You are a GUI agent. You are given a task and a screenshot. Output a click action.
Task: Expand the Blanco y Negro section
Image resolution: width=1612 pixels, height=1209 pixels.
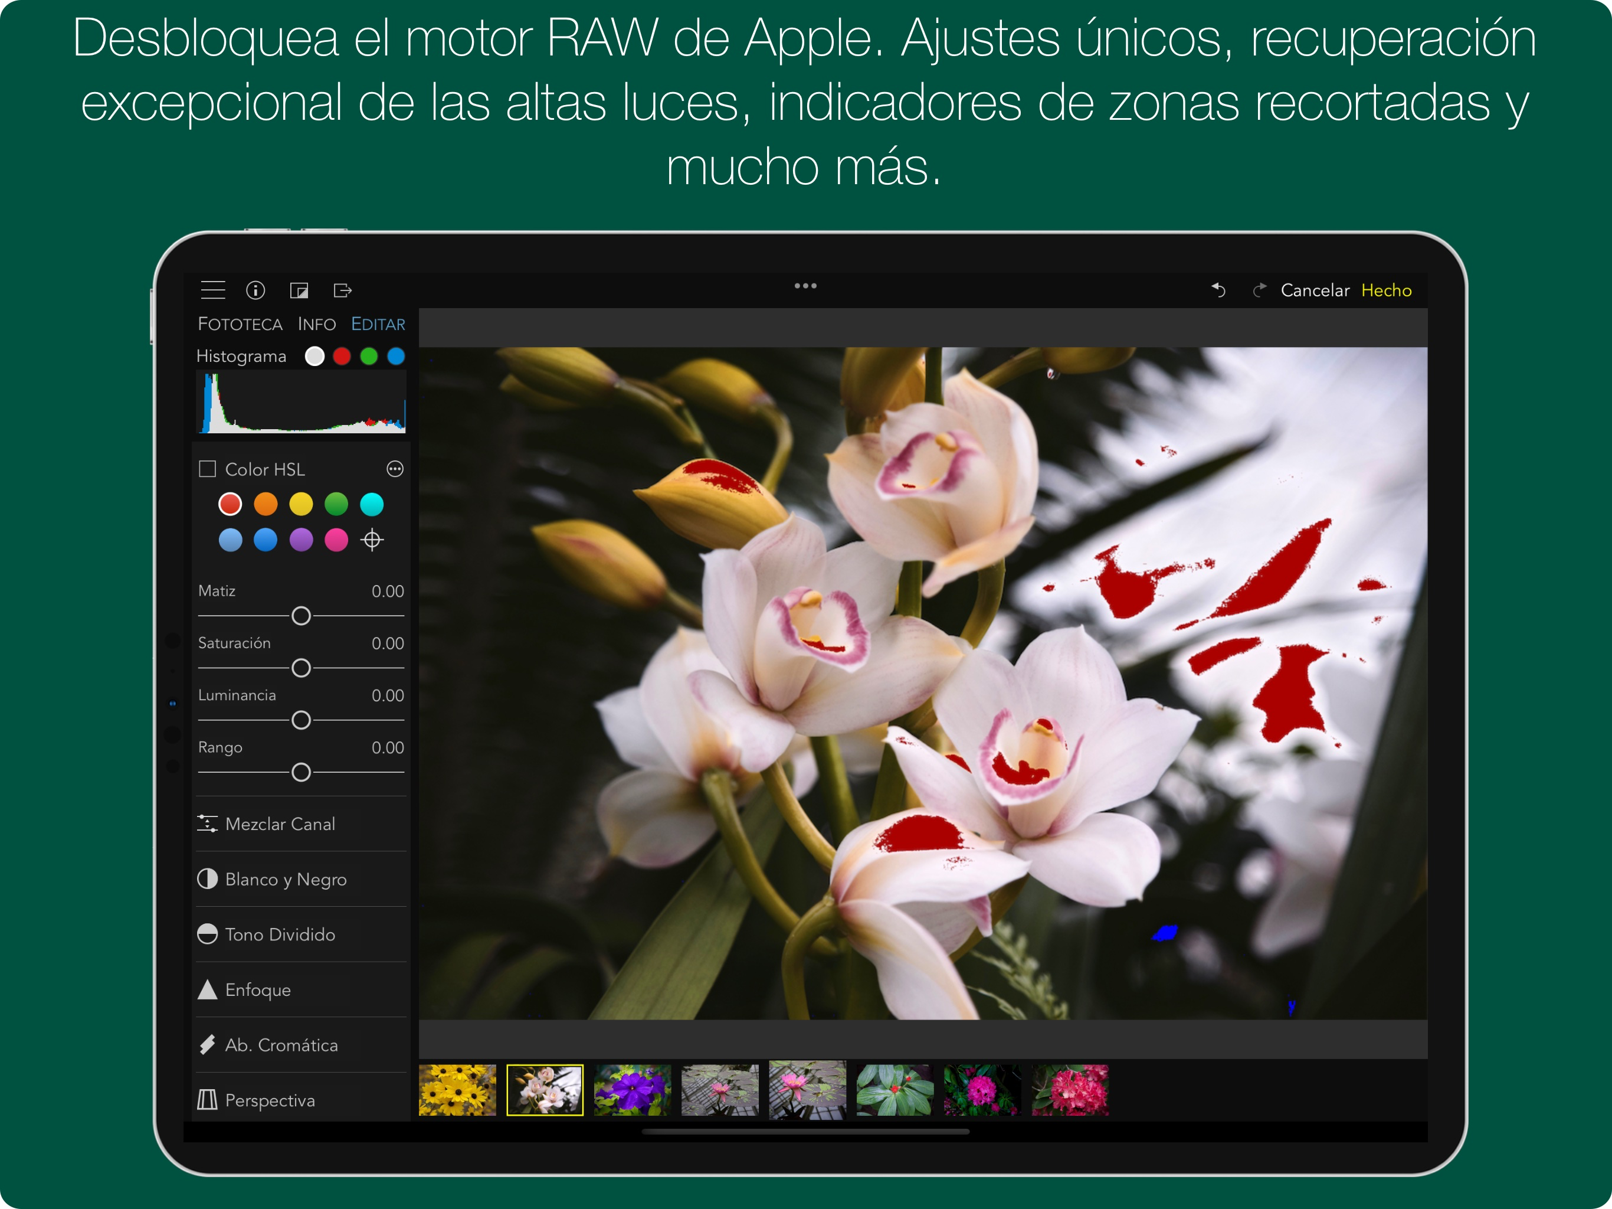click(286, 880)
